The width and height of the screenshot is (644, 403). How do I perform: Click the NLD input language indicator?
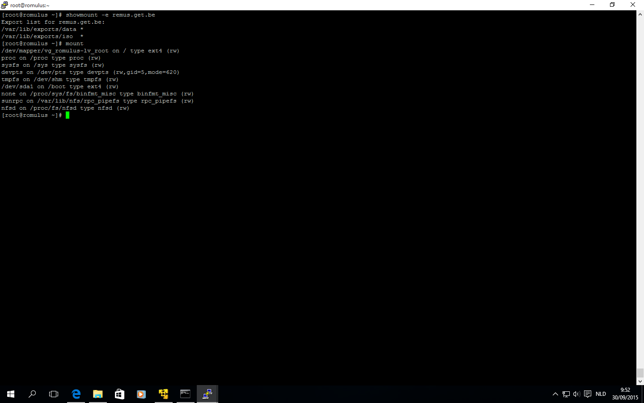tap(601, 394)
